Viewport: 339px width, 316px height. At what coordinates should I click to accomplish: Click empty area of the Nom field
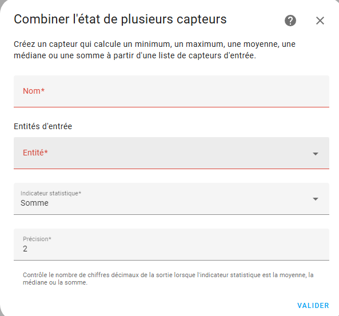(186, 91)
